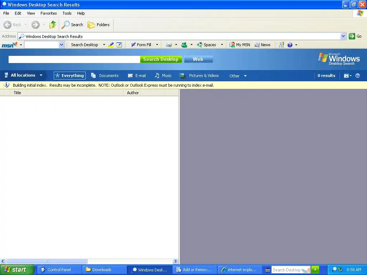Click the Form Fill button
The image size is (367, 275).
[141, 45]
